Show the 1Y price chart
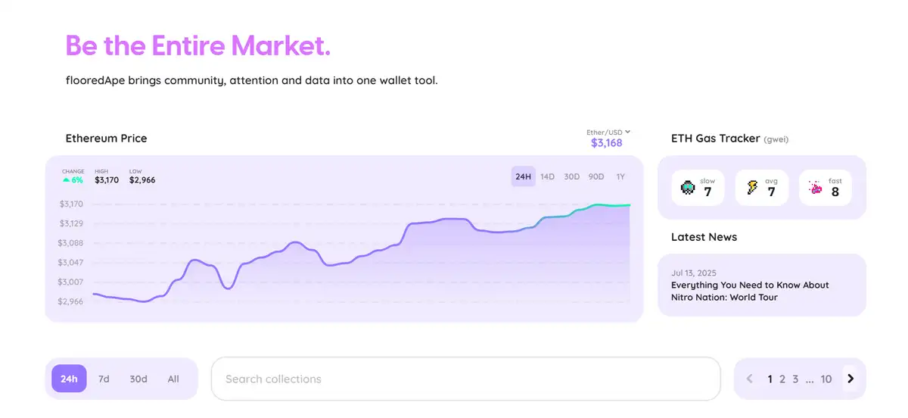908x418 pixels. point(620,176)
